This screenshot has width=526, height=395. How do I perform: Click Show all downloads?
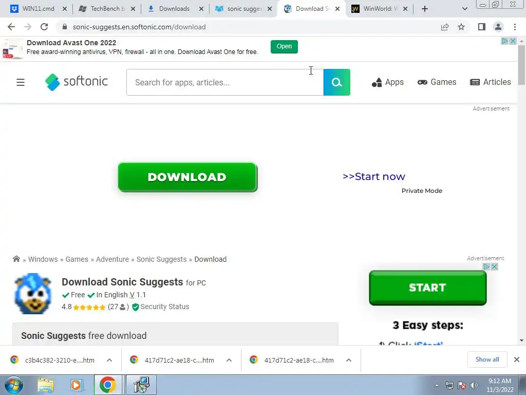pos(487,360)
